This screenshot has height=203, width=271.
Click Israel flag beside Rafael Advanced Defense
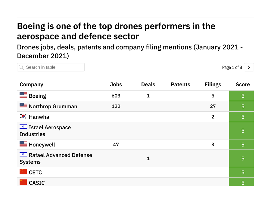click(23, 155)
